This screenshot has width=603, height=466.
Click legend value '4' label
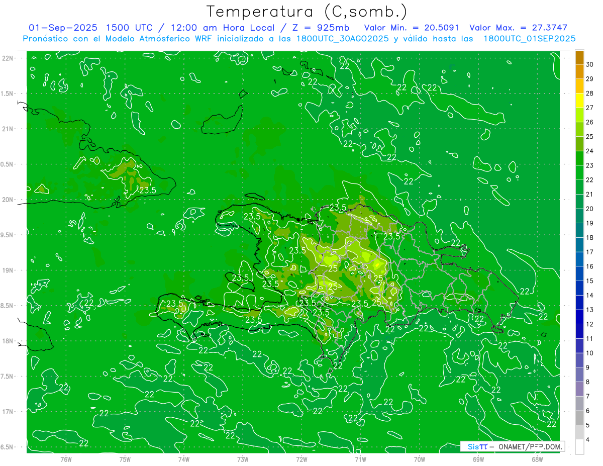[x=589, y=439]
